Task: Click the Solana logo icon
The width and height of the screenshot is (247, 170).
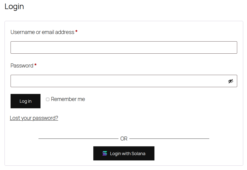Action: coord(105,153)
